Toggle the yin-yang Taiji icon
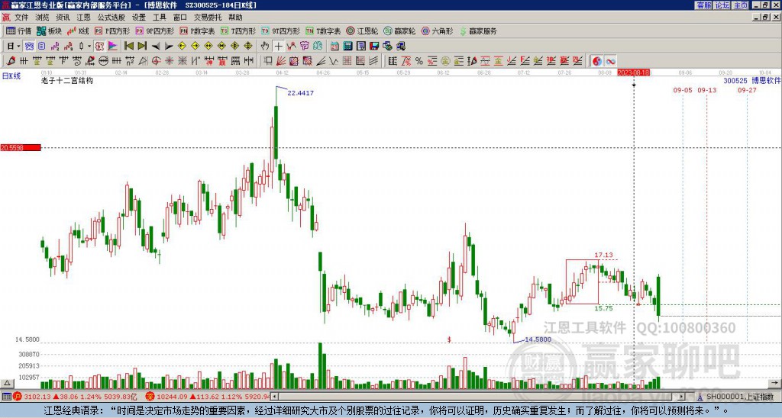Screen dimensions: 782x418 (x=597, y=61)
